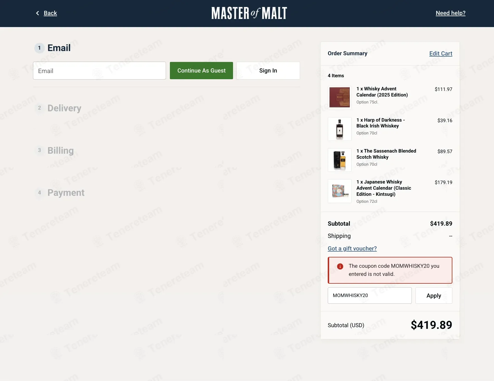Click the '4 Items' label
This screenshot has width=494, height=381.
[x=336, y=76]
